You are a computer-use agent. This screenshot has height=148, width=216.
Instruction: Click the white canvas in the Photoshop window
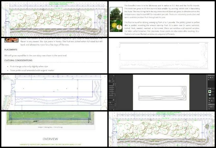[161, 92]
